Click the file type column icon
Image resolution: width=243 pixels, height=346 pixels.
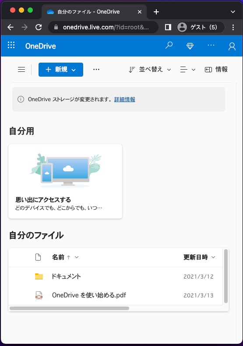[38, 257]
